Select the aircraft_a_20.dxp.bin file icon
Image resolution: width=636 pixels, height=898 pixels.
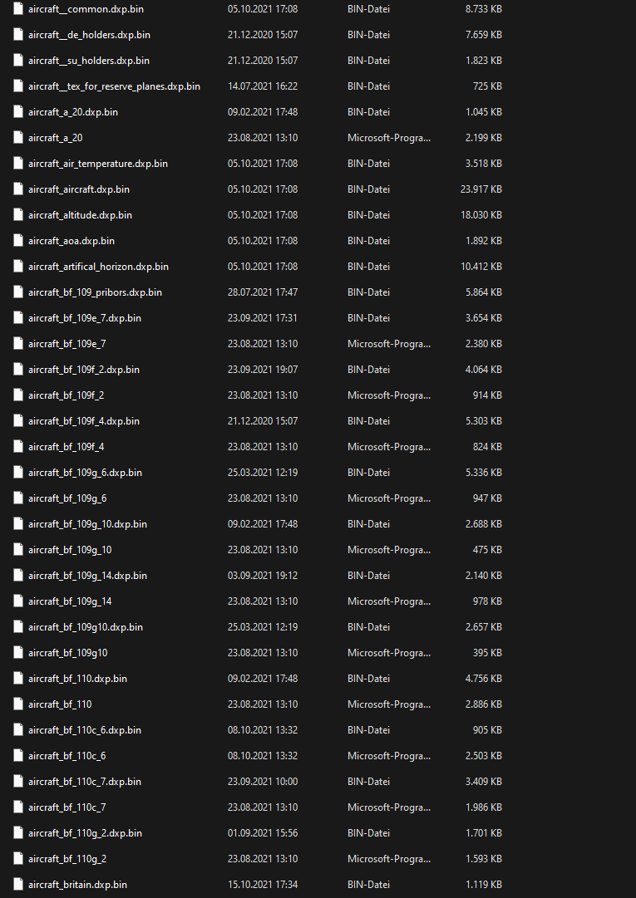click(x=18, y=111)
